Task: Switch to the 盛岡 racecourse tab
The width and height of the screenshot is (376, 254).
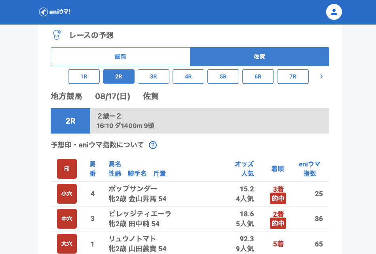Action: (120, 57)
